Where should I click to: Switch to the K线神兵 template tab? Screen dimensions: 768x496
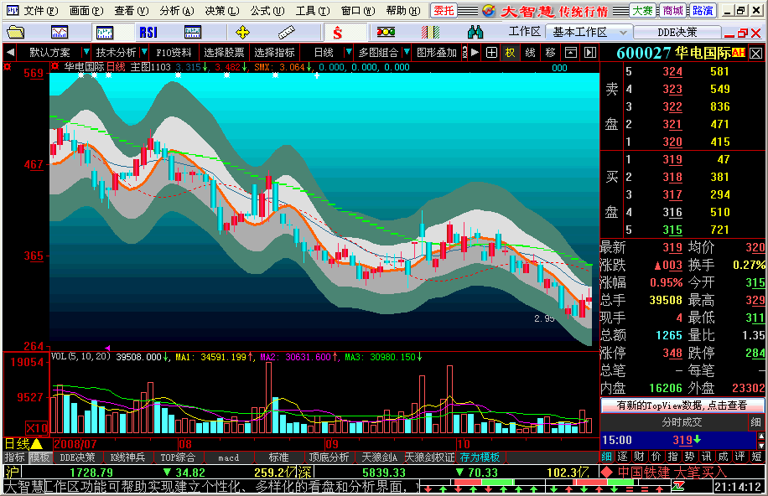coord(127,457)
